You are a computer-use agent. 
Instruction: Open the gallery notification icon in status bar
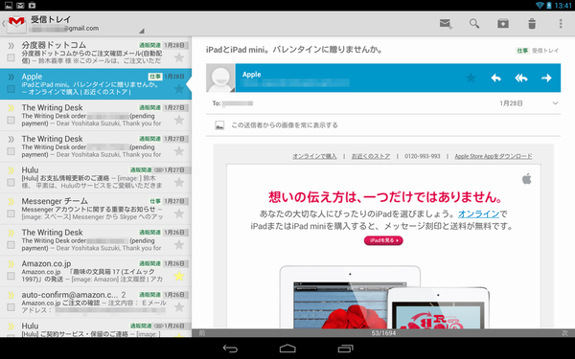pyautogui.click(x=9, y=5)
